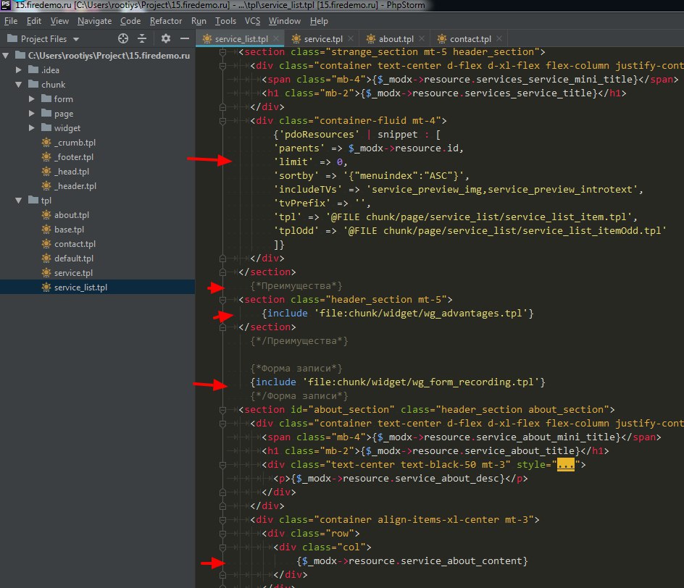Click the 'limit' => 0 code line
Viewport: 684px width, 588px height.
[x=310, y=162]
